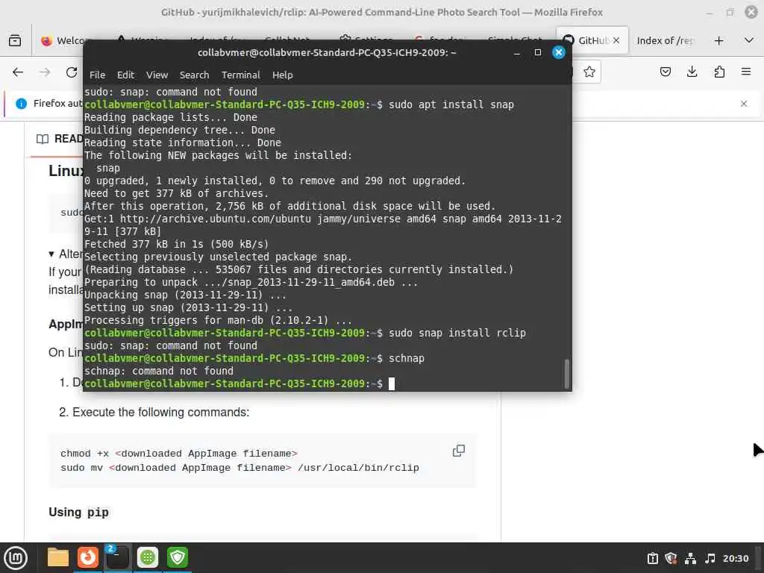Minimize the terminal window

pos(517,52)
